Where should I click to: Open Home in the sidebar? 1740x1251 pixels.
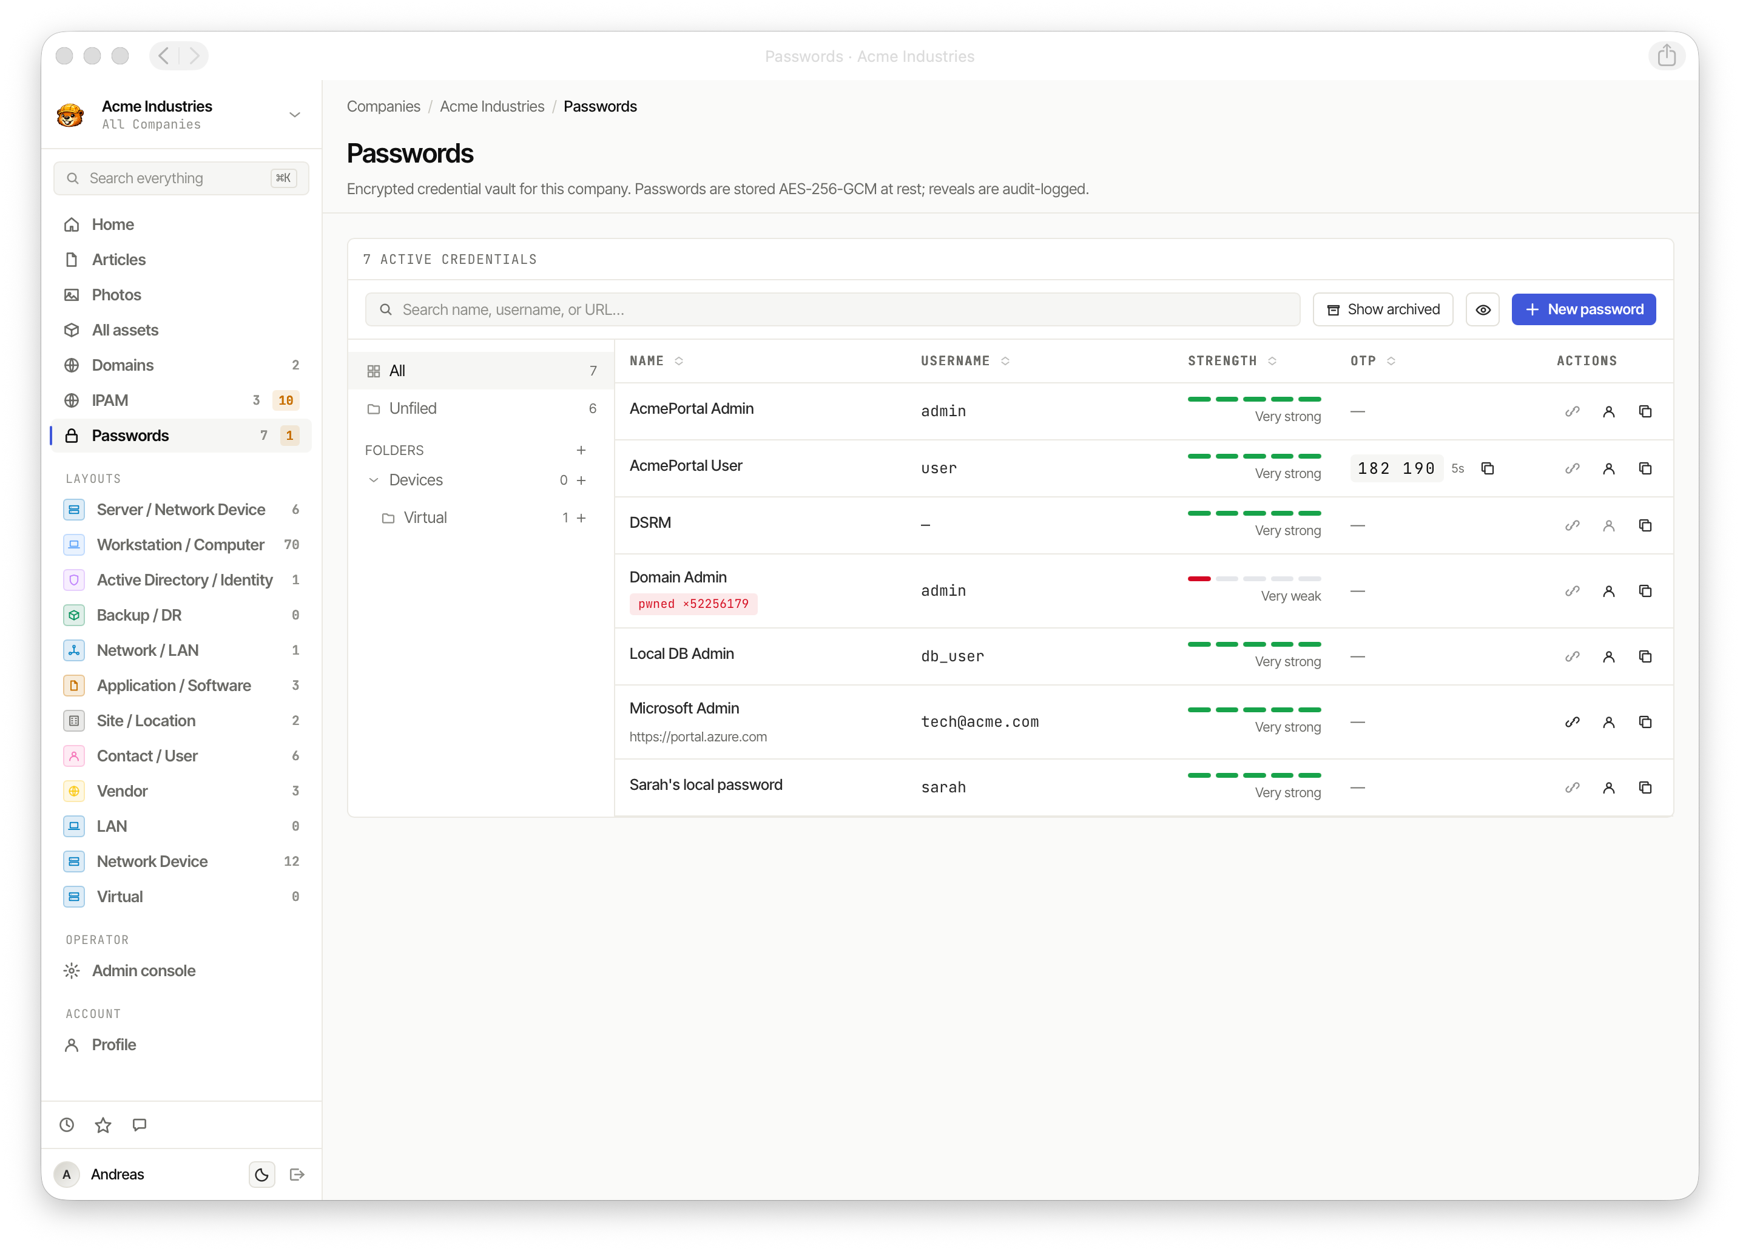181,224
